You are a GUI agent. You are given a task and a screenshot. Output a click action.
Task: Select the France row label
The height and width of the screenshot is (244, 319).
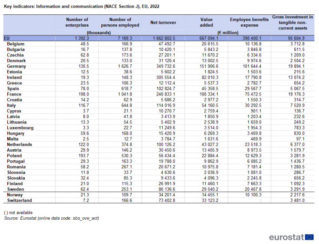tap(14, 94)
